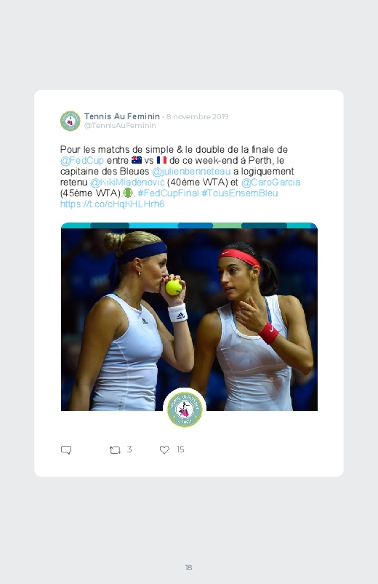Click the Tennis Au Feminin account name
The height and width of the screenshot is (584, 378).
click(122, 116)
